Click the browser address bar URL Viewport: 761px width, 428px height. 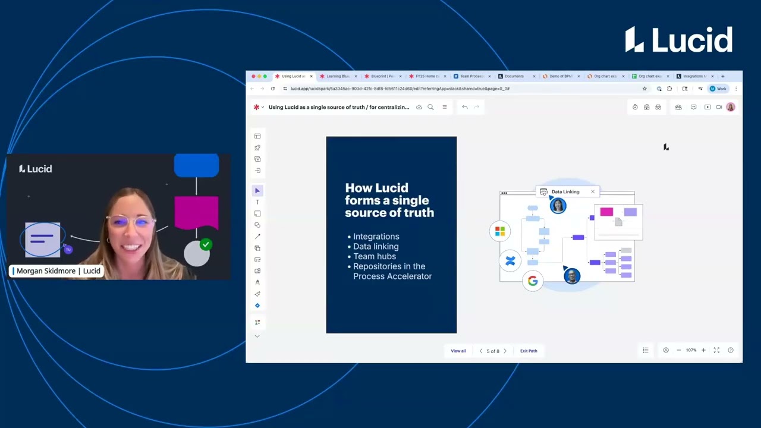pos(400,89)
